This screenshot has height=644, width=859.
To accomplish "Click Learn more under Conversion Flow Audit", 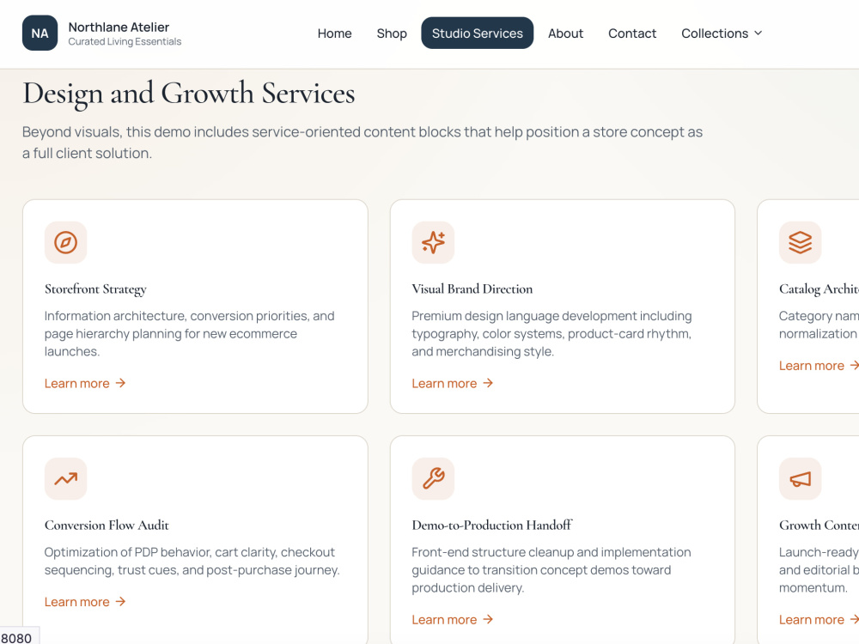I will pyautogui.click(x=85, y=602).
